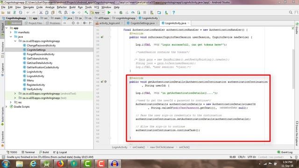This screenshot has width=299, height=168.
Task: Collapse the java folder node
Action: click(x=11, y=37)
